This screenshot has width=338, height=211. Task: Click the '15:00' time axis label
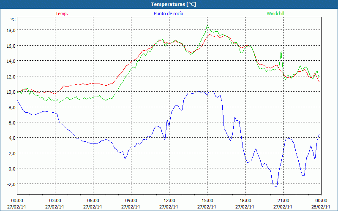207,201
